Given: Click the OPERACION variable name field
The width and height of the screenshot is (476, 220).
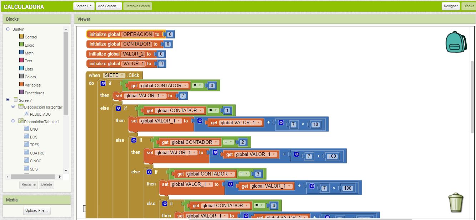Looking at the screenshot, I should [137, 34].
